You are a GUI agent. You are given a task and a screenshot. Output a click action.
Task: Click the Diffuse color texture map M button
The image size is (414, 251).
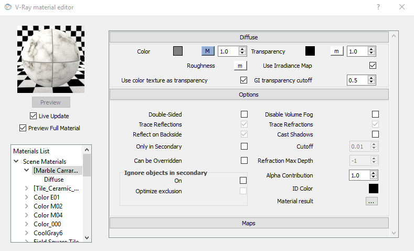[x=208, y=51]
